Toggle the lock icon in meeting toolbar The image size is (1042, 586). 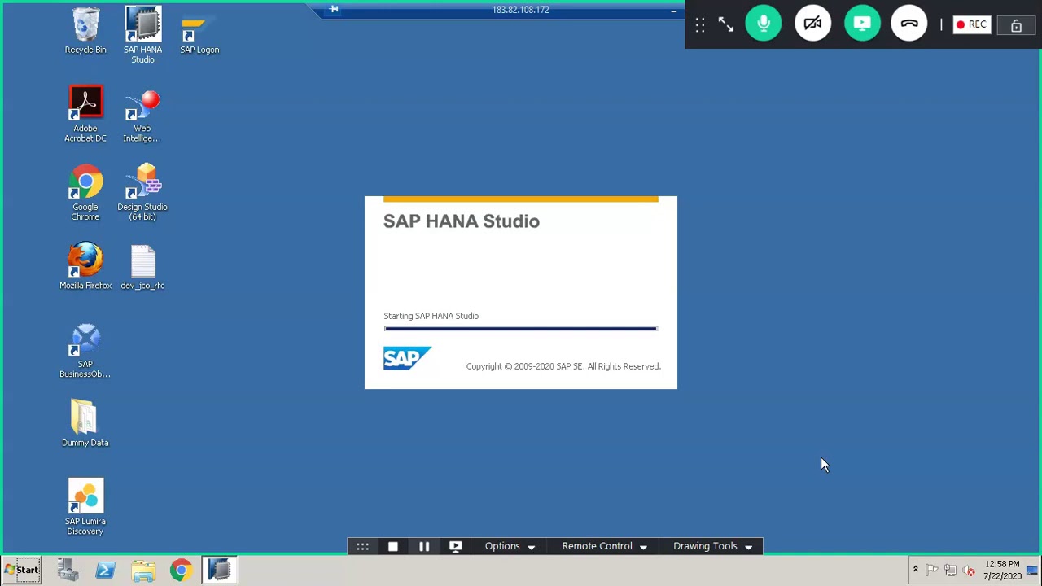[1016, 24]
